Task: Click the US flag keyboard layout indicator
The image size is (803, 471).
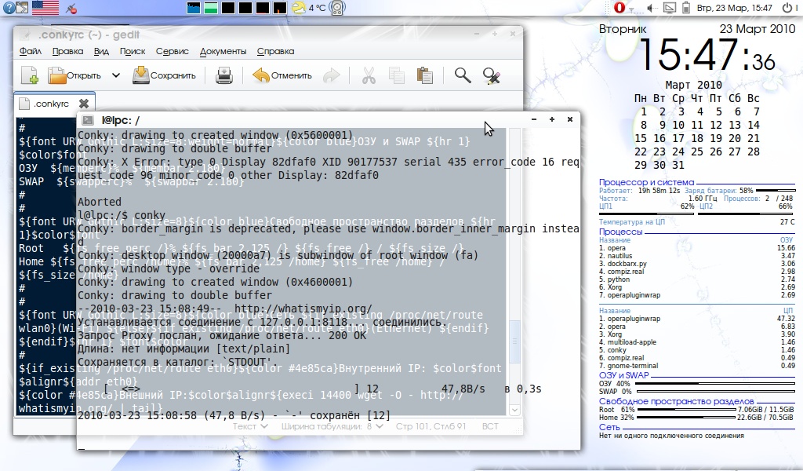Action: point(45,8)
